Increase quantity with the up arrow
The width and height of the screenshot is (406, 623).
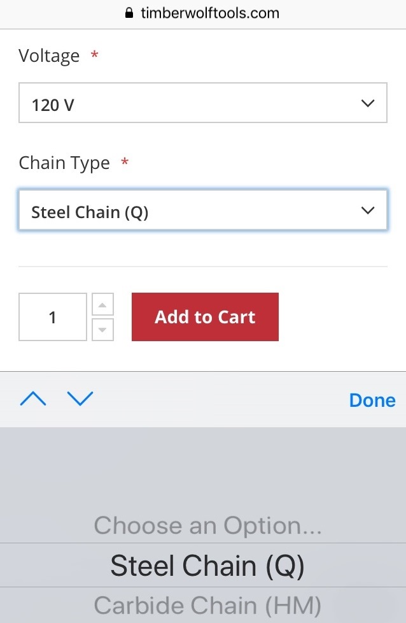coord(102,304)
